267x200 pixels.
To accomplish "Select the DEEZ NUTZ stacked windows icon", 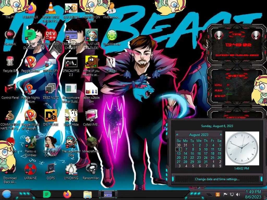I will [51, 91].
